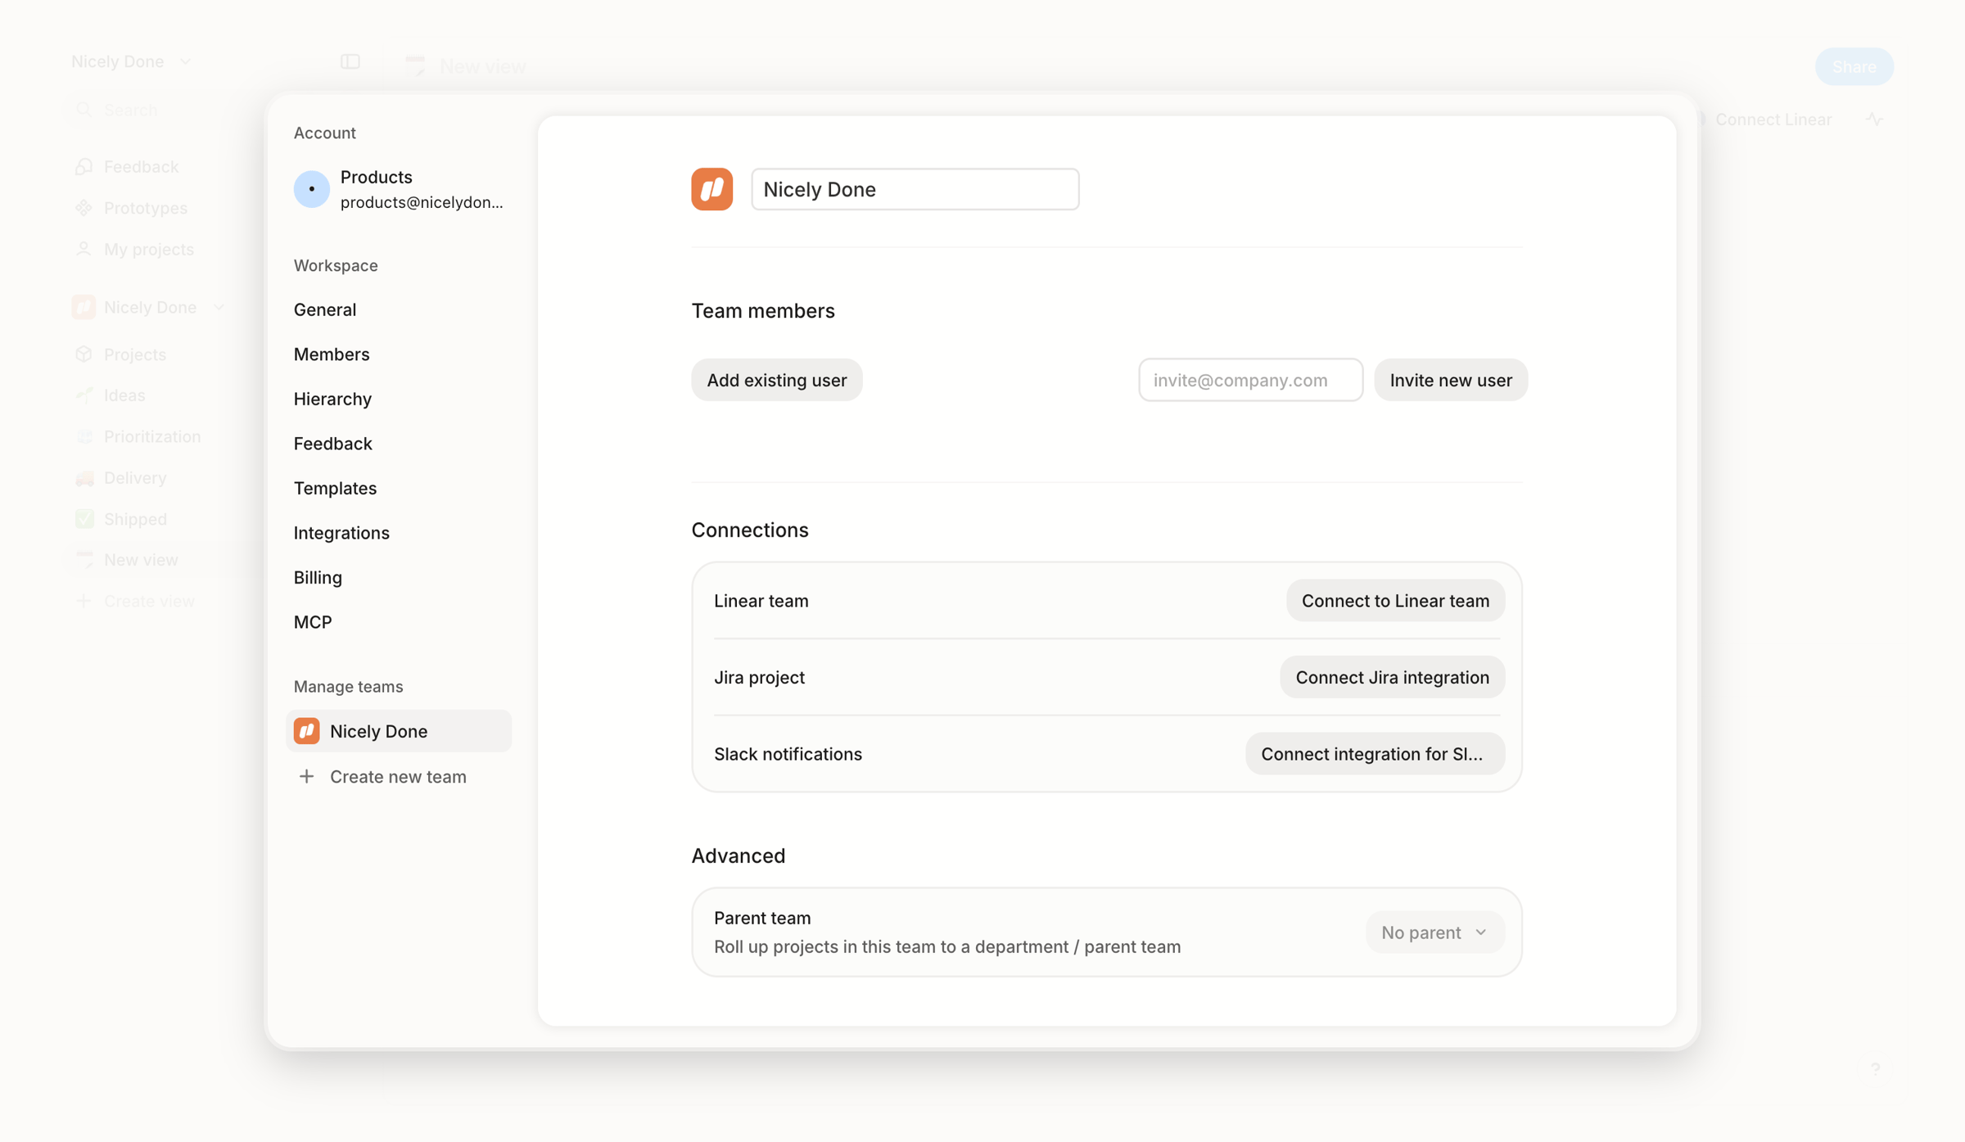Click the Products account avatar

click(311, 189)
